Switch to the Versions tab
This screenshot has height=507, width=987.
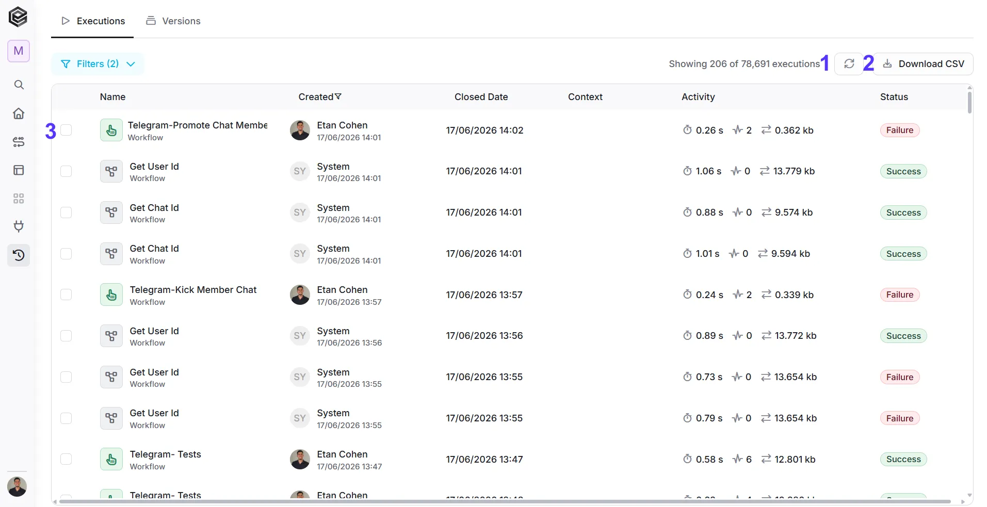click(x=173, y=21)
